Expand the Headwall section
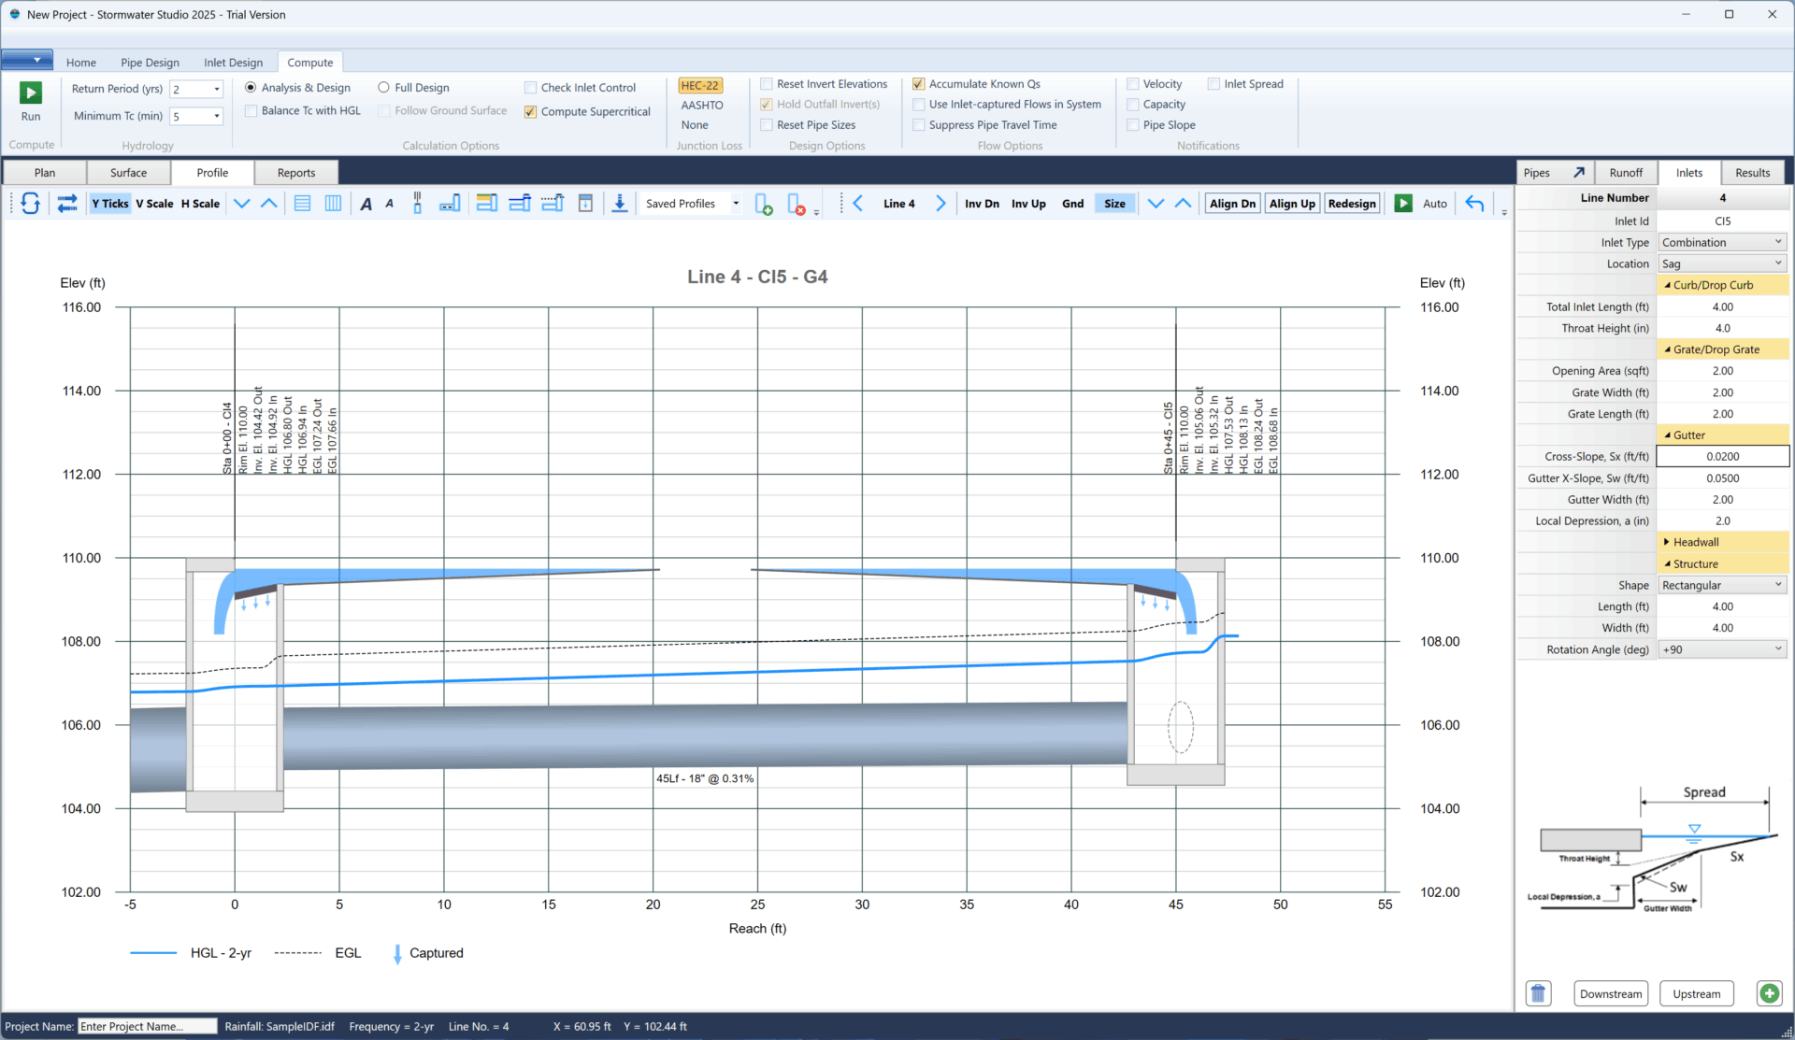Image resolution: width=1795 pixels, height=1040 pixels. [1667, 543]
